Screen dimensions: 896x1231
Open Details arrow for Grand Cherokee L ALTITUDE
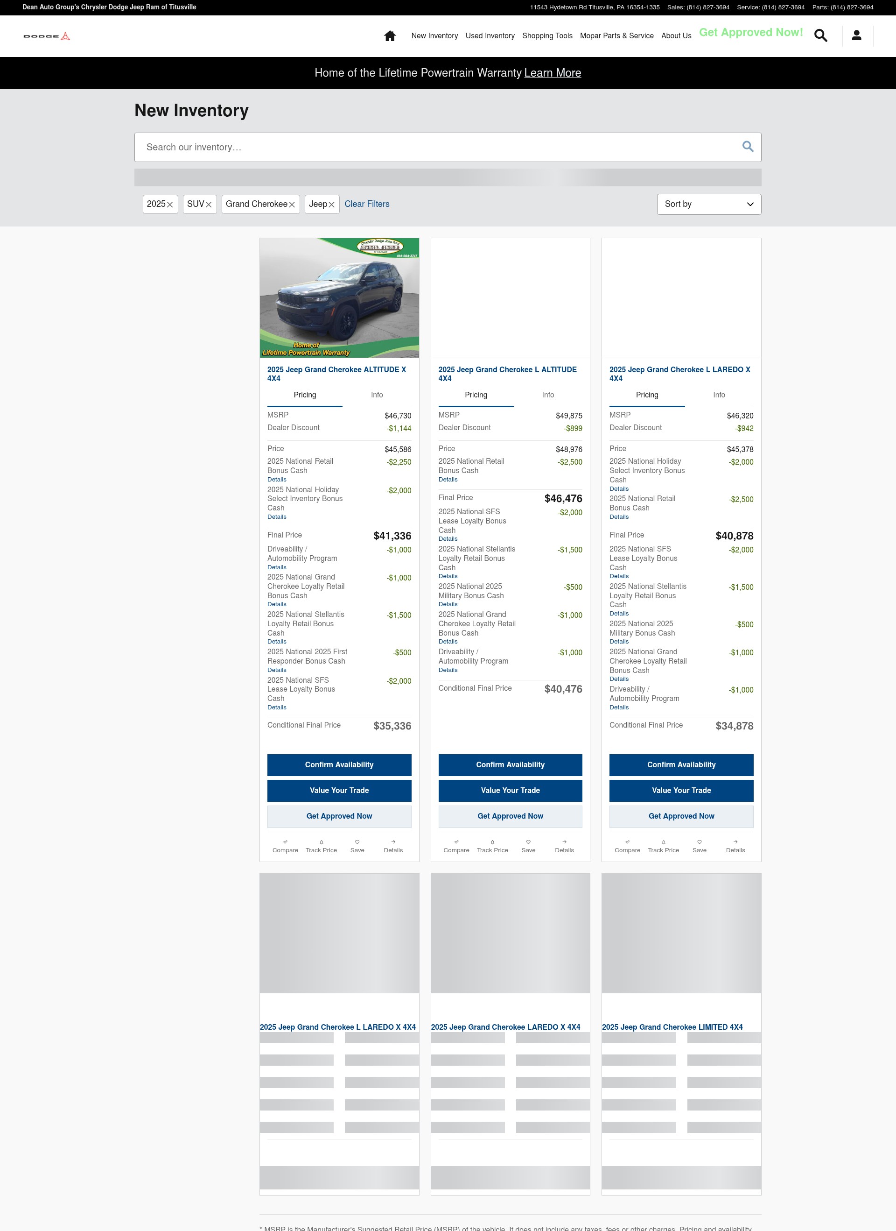564,846
